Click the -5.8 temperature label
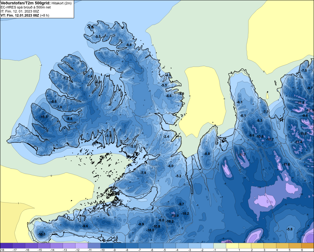Screen dimensions: 314x252 tap(290, 229)
